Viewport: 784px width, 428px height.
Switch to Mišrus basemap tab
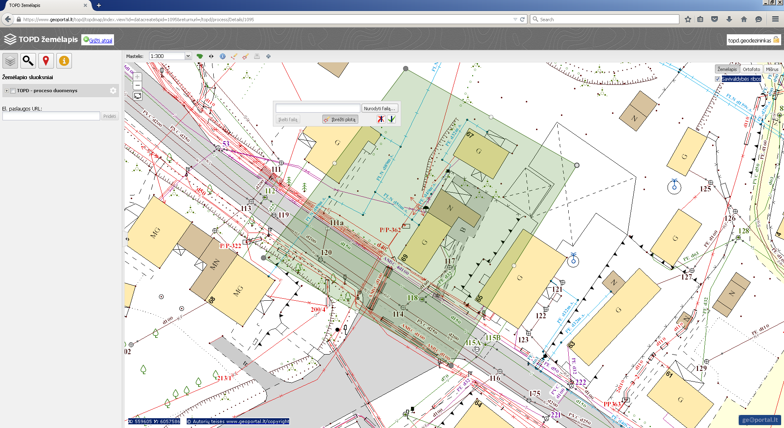(772, 69)
